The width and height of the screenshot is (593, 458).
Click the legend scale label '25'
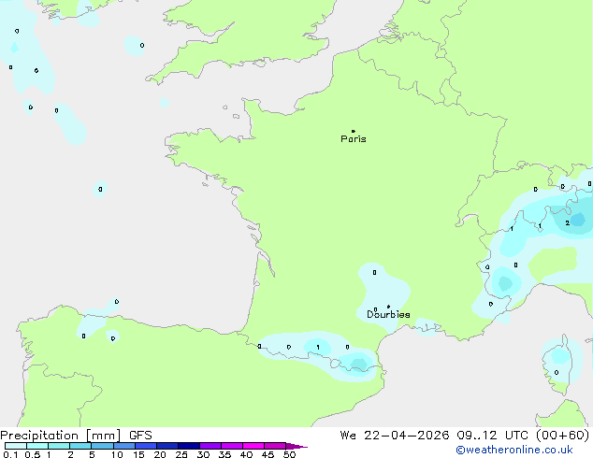(x=181, y=454)
